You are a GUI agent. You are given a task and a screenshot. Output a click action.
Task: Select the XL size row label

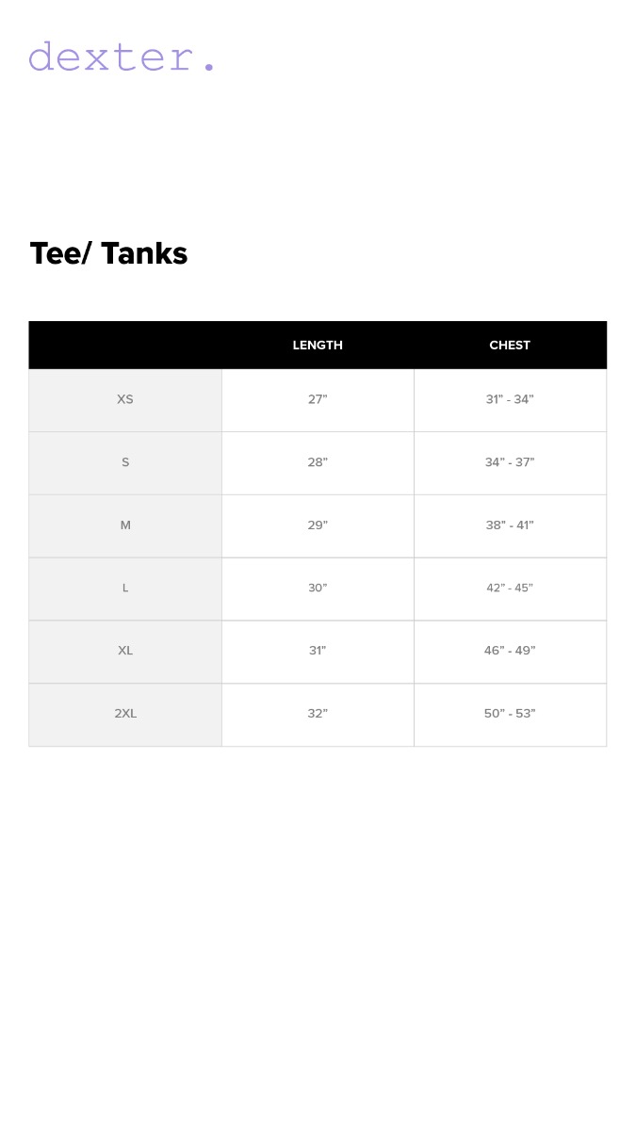[x=125, y=651]
